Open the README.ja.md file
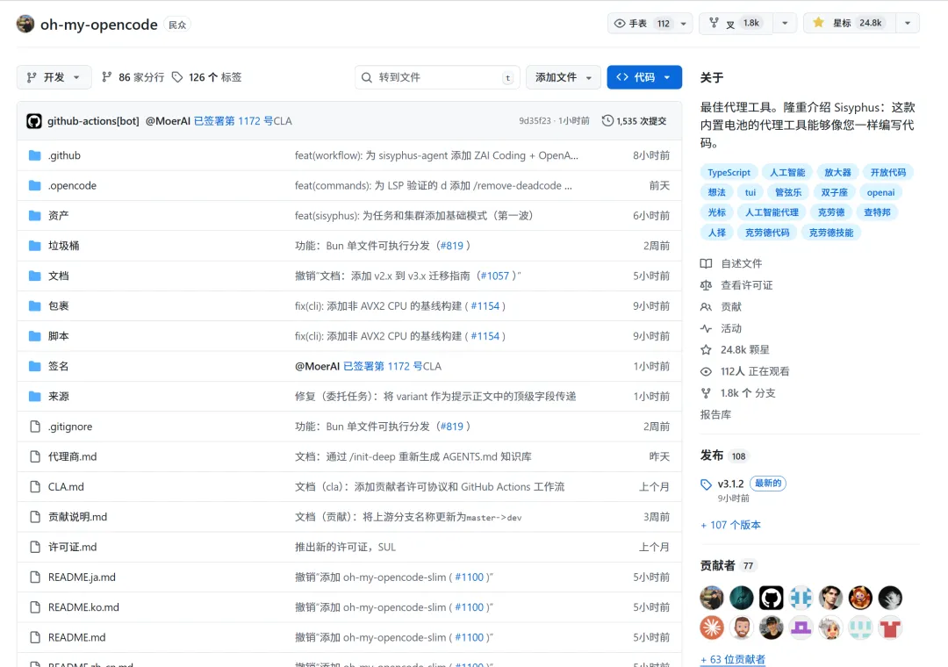This screenshot has width=948, height=667. (82, 577)
